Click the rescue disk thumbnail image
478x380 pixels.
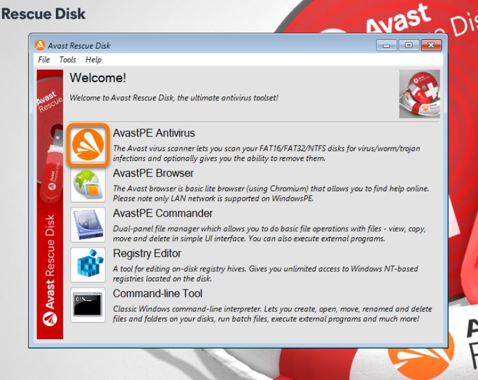pos(420,94)
